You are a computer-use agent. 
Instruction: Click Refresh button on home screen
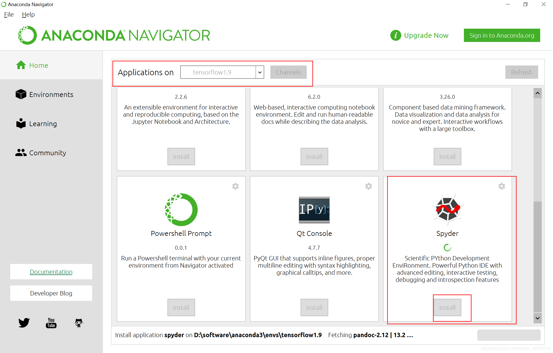(522, 72)
